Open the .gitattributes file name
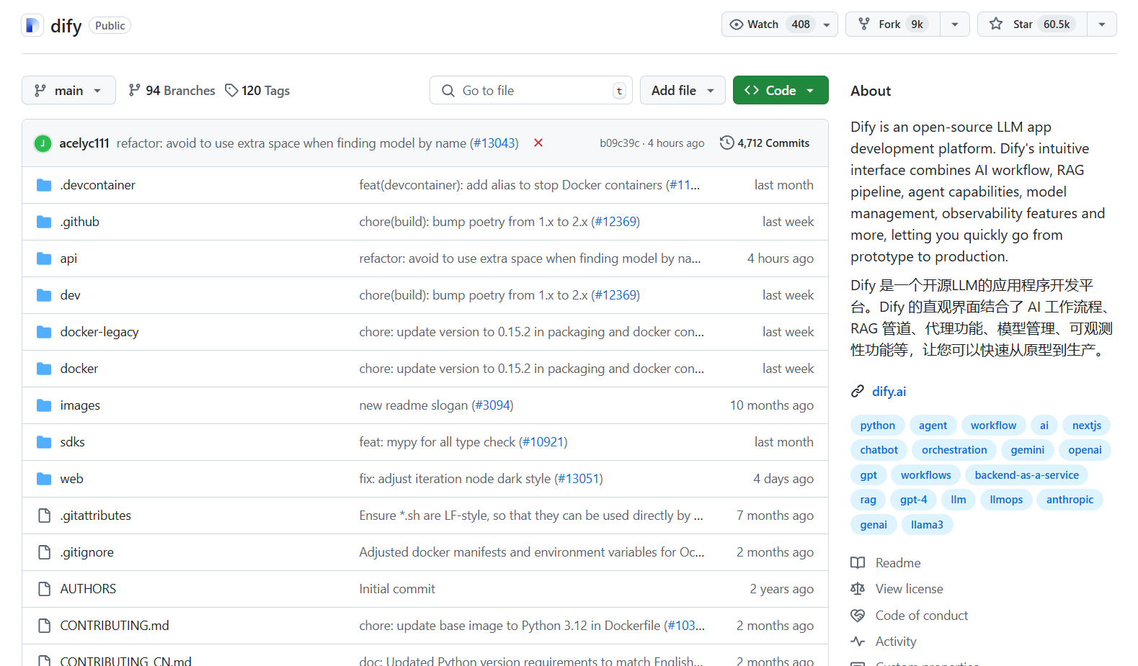Screen dimensions: 1138x666 96,516
